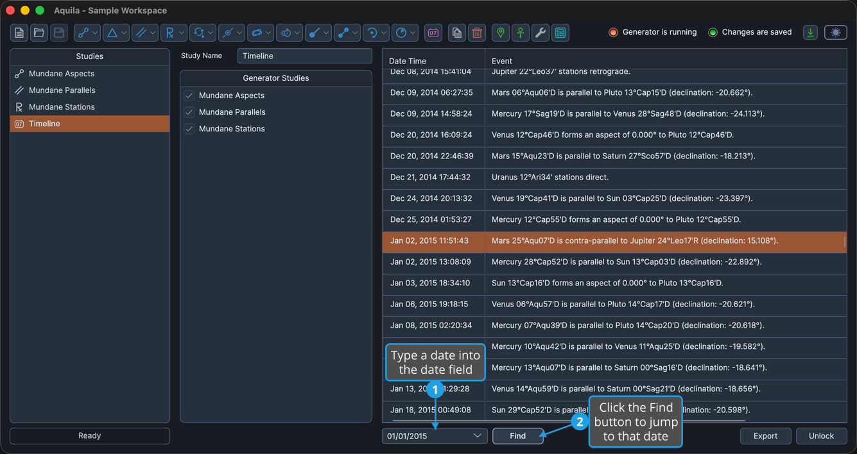Expand the ringed orbit tool dropdown
This screenshot has height=454, width=857.
268,33
